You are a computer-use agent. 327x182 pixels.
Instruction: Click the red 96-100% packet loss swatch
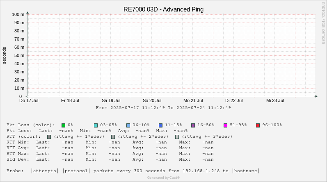[258, 125]
